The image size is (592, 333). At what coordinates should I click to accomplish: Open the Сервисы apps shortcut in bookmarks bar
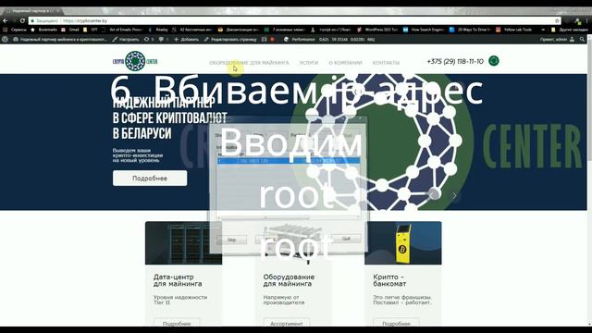point(15,30)
